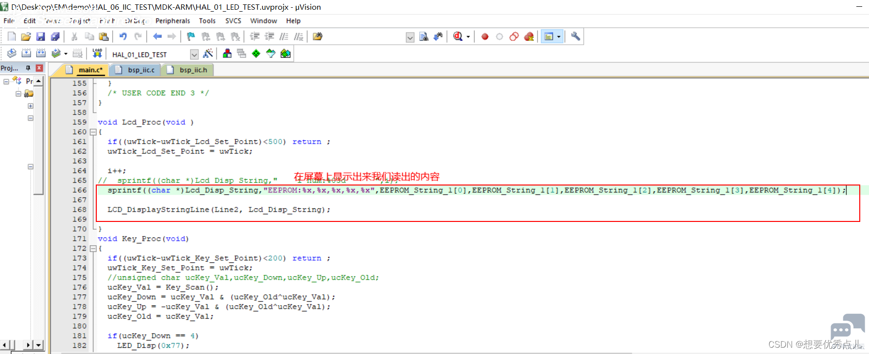Click the Undo arrow icon
This screenshot has width=869, height=354.
click(123, 36)
